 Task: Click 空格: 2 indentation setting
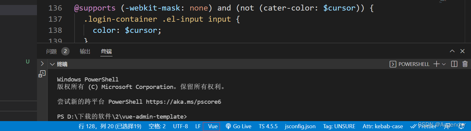click(157, 126)
